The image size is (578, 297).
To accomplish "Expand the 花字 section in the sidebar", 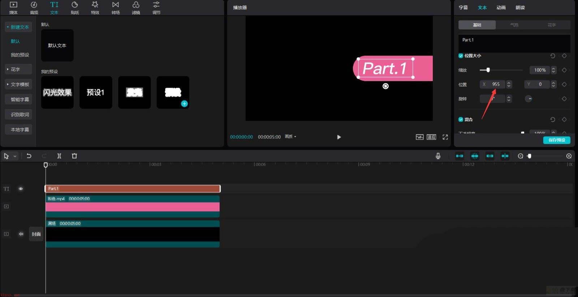I will 18,69.
